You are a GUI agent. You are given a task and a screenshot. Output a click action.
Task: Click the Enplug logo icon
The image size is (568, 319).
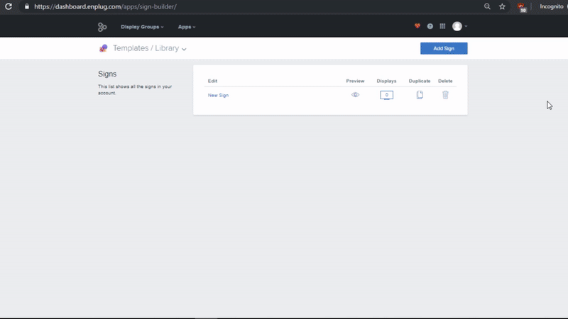tap(102, 27)
